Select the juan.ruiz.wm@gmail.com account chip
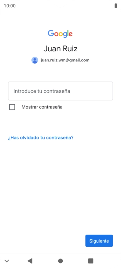The height and width of the screenshot is (269, 121). click(x=60, y=60)
